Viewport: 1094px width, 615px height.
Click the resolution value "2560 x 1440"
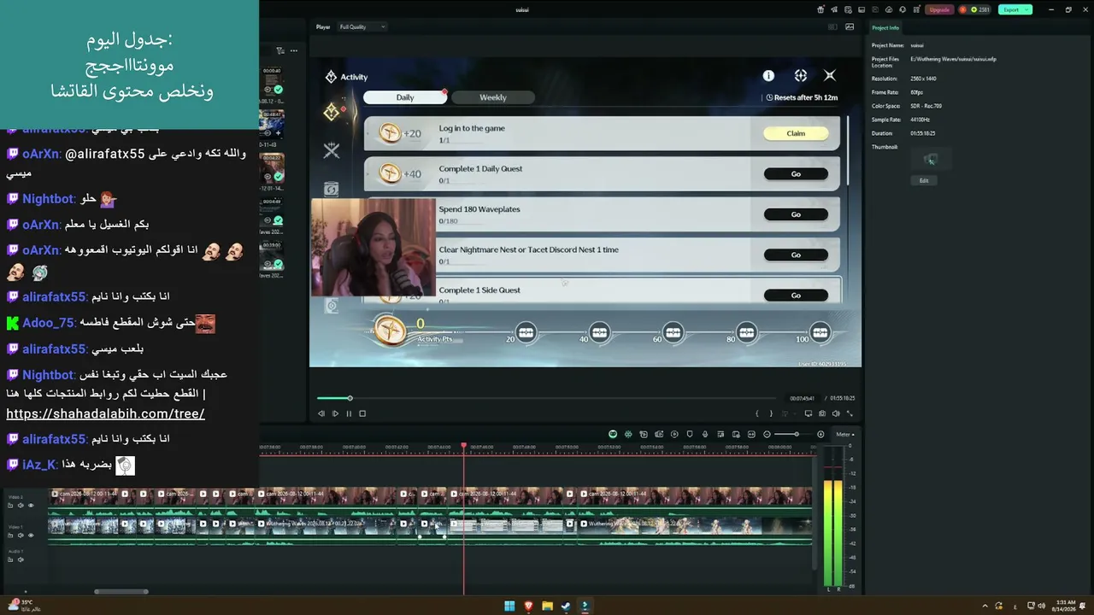click(924, 79)
